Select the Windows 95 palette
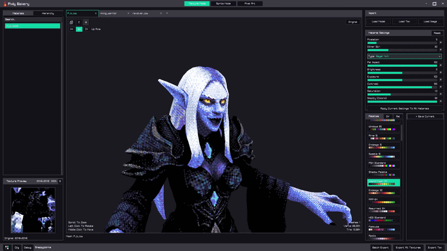447x251 pixels. (x=384, y=128)
